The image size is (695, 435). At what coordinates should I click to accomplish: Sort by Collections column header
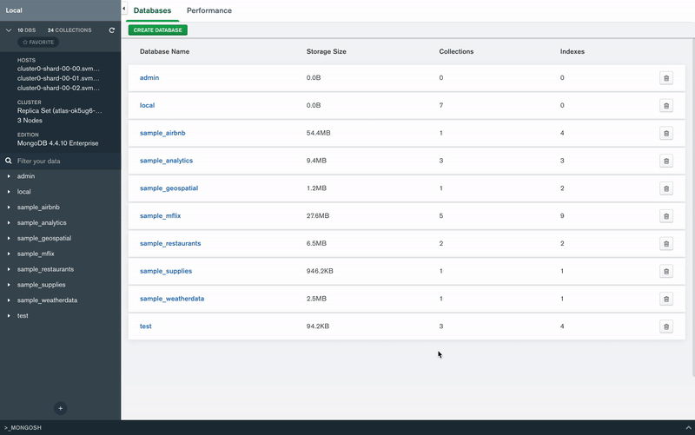456,51
